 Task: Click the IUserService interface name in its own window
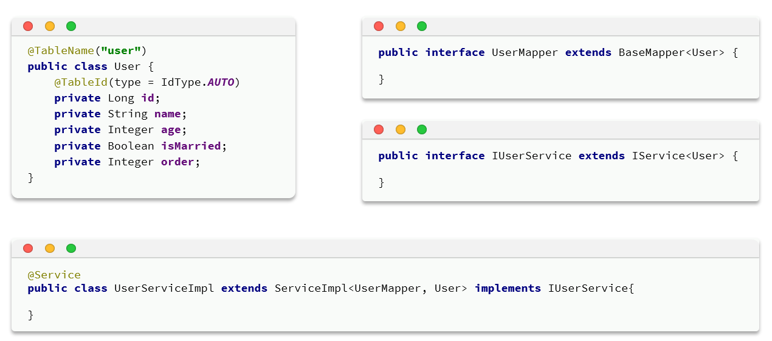pyautogui.click(x=531, y=156)
